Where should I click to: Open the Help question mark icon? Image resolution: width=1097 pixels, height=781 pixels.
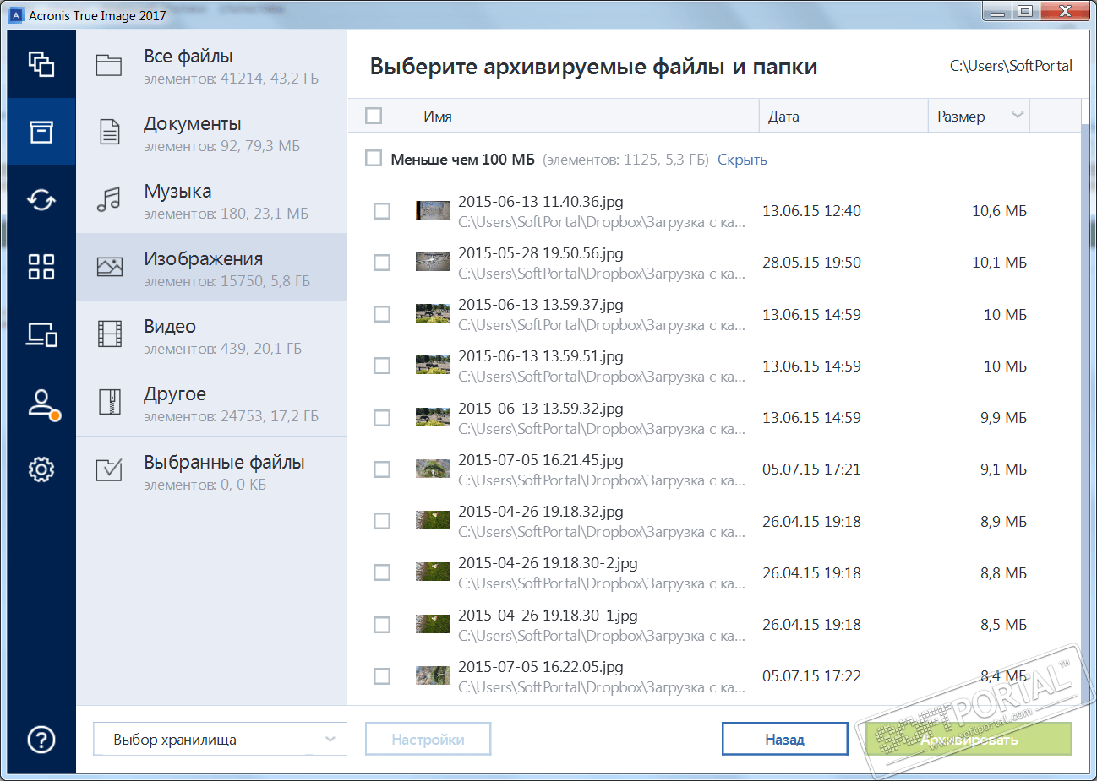pyautogui.click(x=41, y=740)
